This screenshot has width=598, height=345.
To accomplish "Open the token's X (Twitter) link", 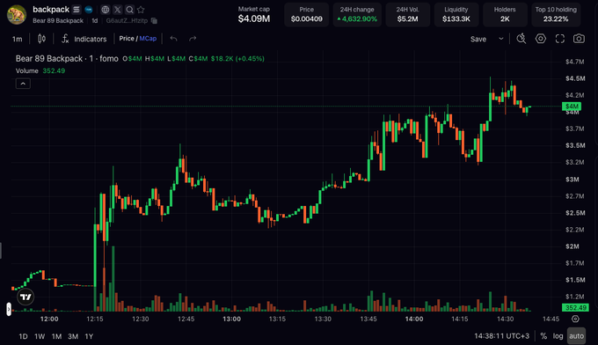I will [x=118, y=10].
